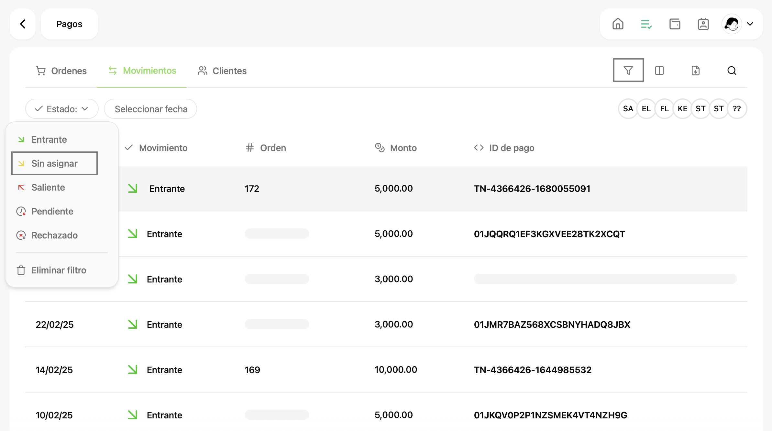Click the download file icon
The height and width of the screenshot is (431, 772).
coord(695,70)
